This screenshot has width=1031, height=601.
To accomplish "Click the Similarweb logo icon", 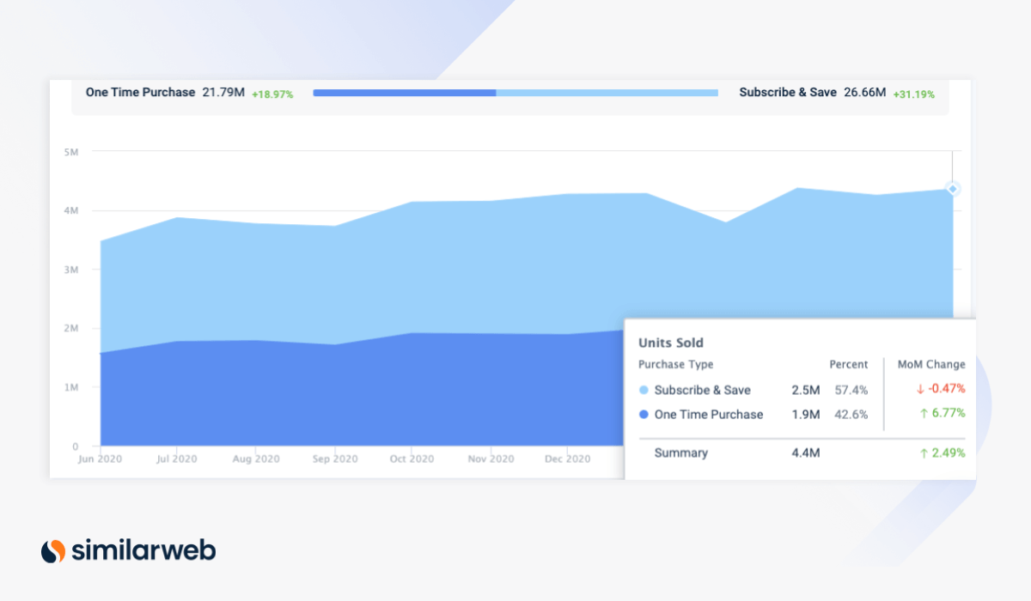I will [53, 550].
